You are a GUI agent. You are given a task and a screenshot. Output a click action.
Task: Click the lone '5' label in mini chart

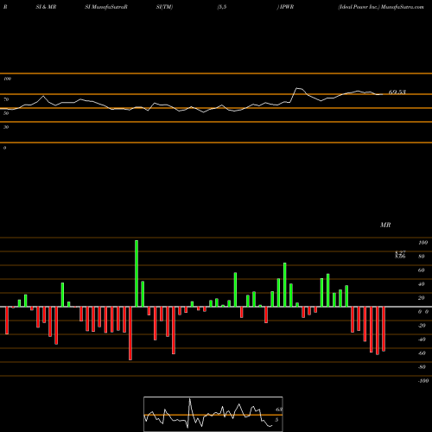[276, 420]
